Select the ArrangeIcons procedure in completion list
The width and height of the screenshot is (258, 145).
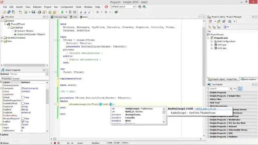tap(137, 114)
